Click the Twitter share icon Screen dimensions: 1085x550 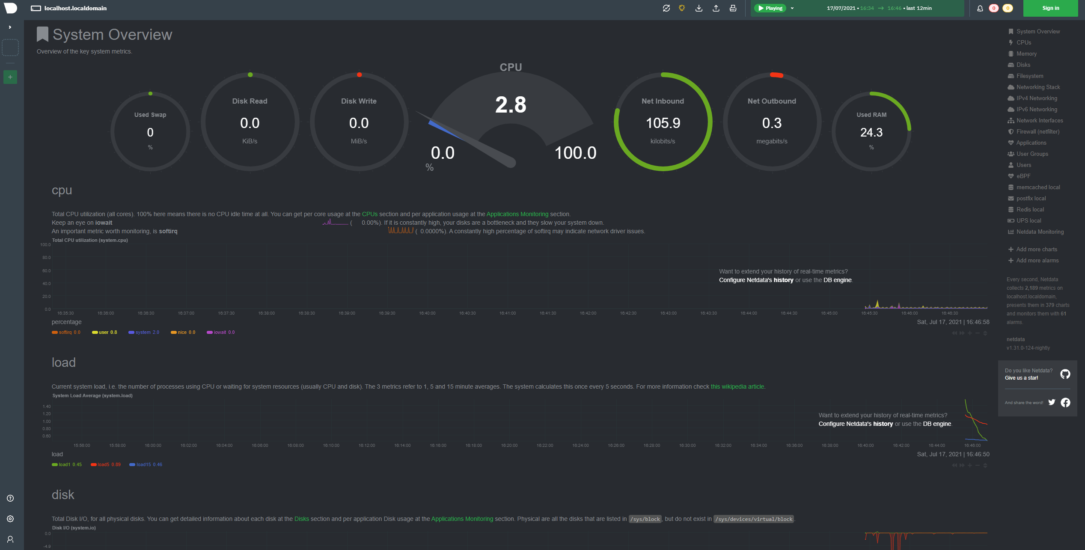(1052, 402)
